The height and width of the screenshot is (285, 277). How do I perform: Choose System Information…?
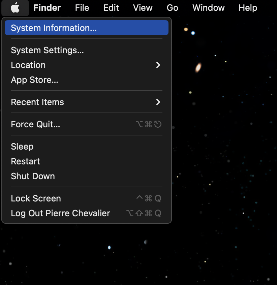87,28
